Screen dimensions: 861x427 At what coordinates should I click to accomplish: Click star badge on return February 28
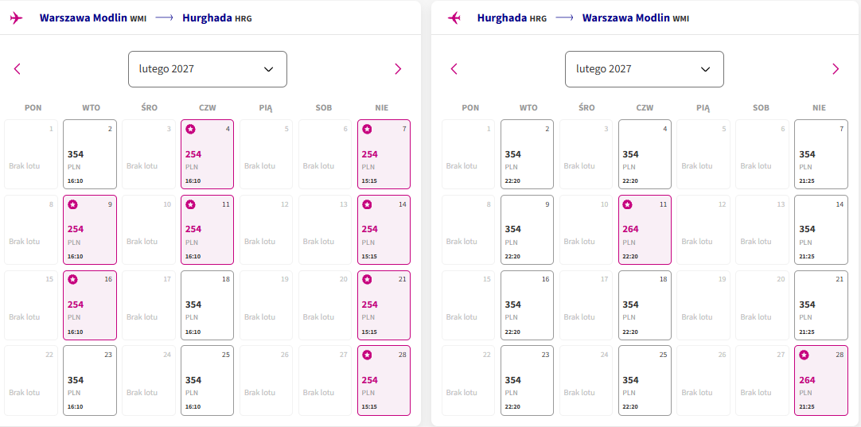[804, 355]
